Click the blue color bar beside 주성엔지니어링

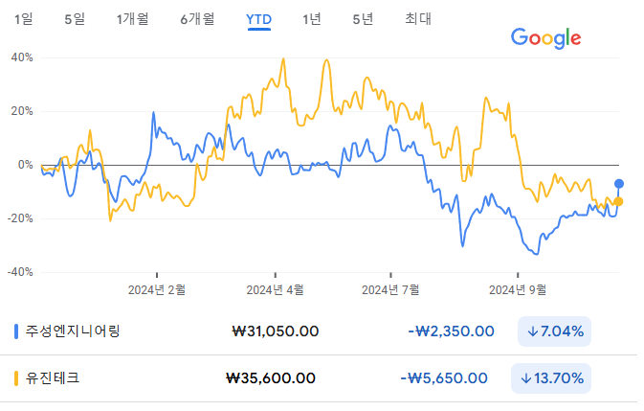pos(16,331)
